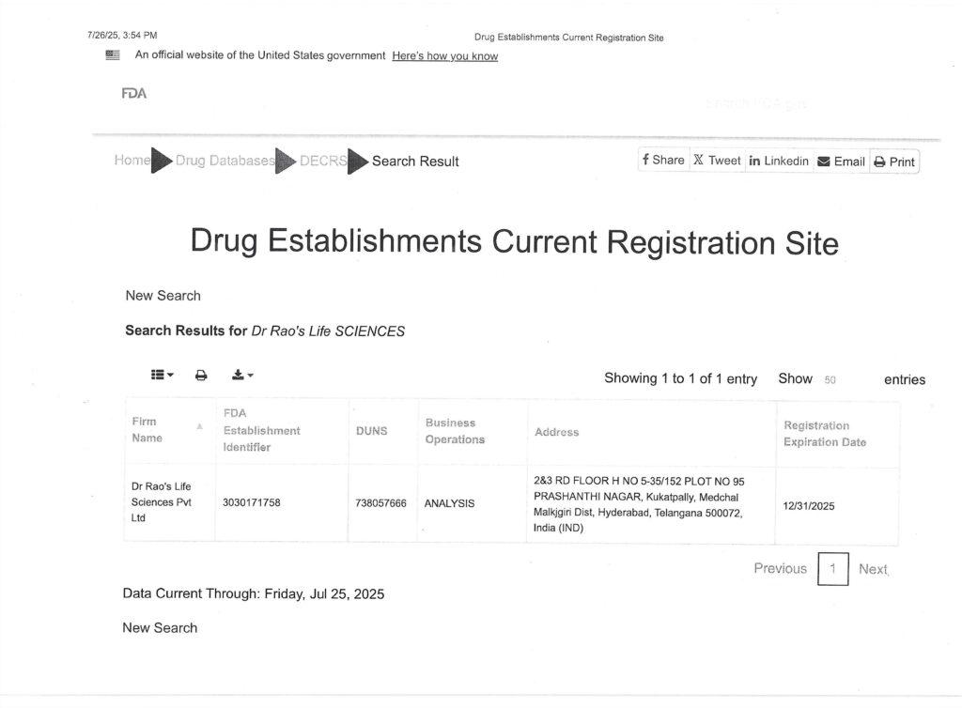
Task: Open the column visibility list dropdown
Action: pos(163,375)
